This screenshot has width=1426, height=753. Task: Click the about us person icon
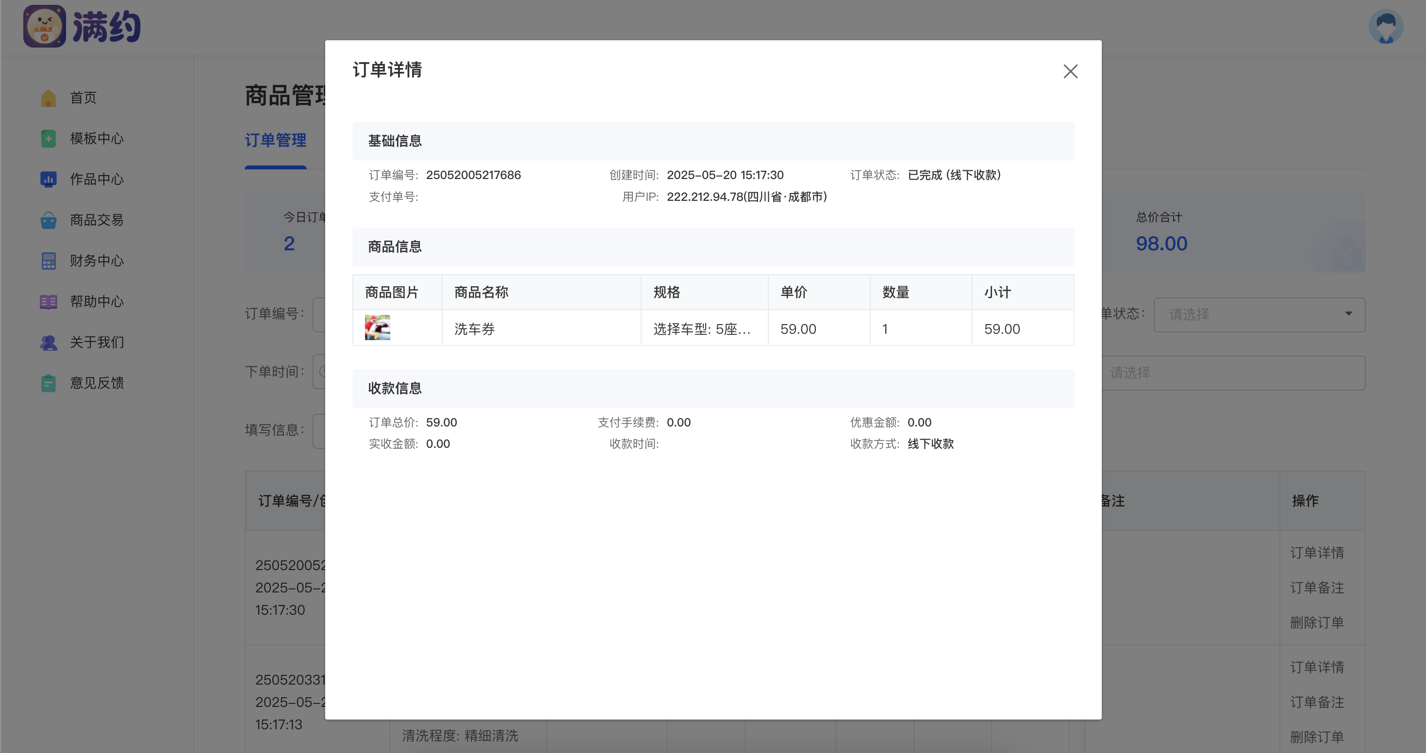48,343
